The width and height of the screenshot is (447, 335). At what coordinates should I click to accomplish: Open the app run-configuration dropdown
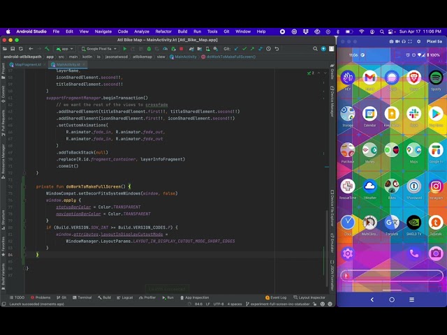tap(65, 49)
